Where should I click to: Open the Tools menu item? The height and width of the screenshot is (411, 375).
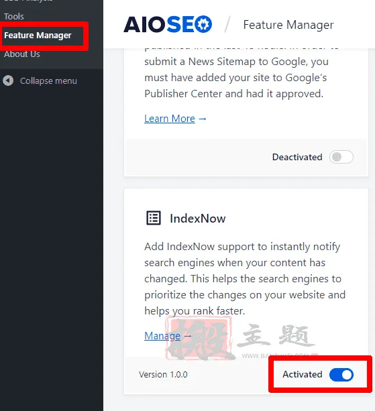14,17
